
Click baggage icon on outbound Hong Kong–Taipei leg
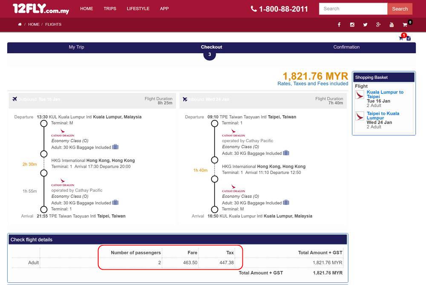click(x=115, y=203)
